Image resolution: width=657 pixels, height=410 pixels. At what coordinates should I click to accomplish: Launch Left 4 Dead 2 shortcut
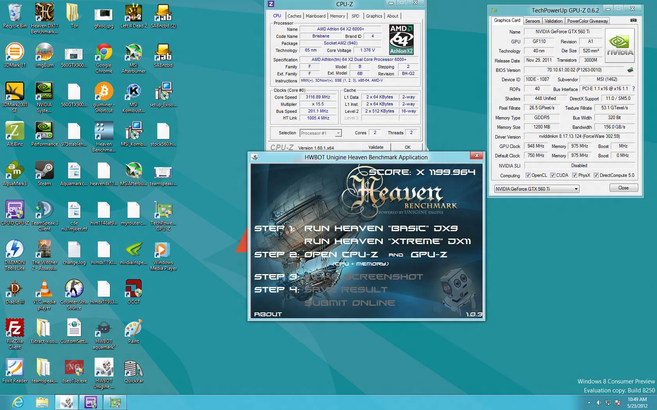134,16
